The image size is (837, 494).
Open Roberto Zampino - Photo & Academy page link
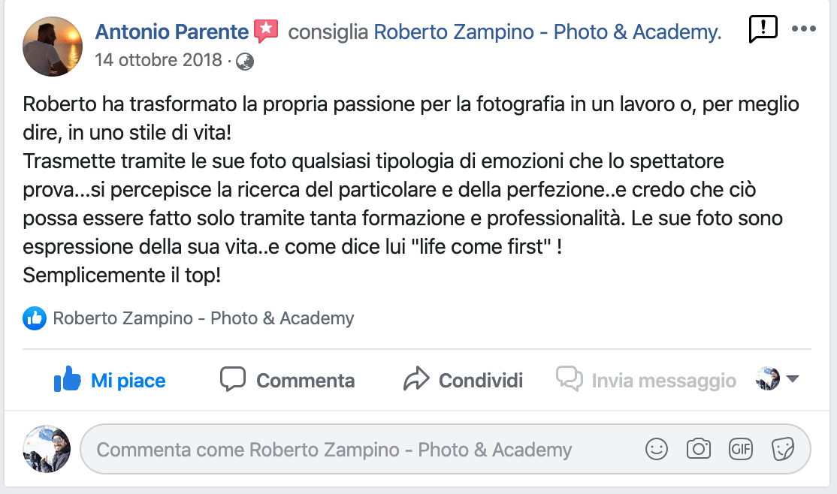click(x=545, y=32)
